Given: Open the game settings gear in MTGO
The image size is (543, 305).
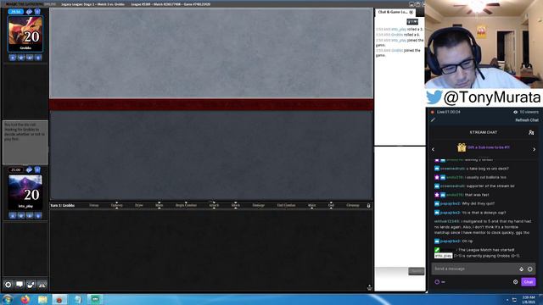Looking at the screenshot, I should click(8, 285).
